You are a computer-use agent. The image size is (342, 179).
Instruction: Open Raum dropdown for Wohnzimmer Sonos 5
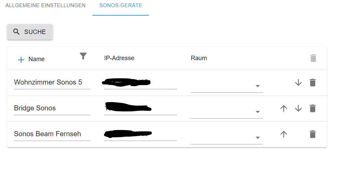coord(227,86)
